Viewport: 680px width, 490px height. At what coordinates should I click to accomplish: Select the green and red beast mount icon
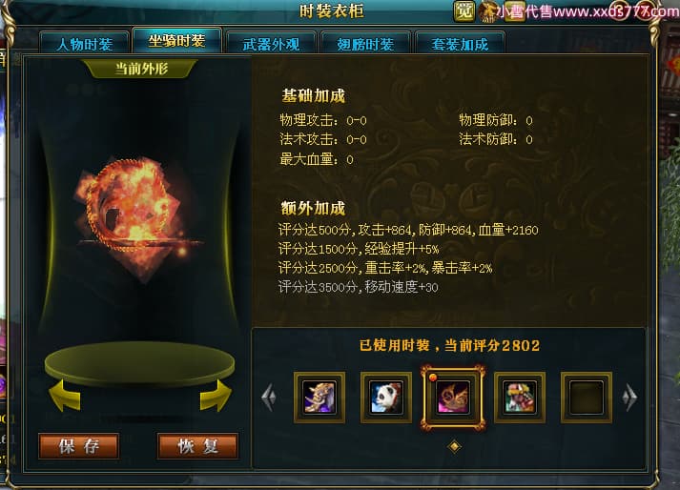520,398
